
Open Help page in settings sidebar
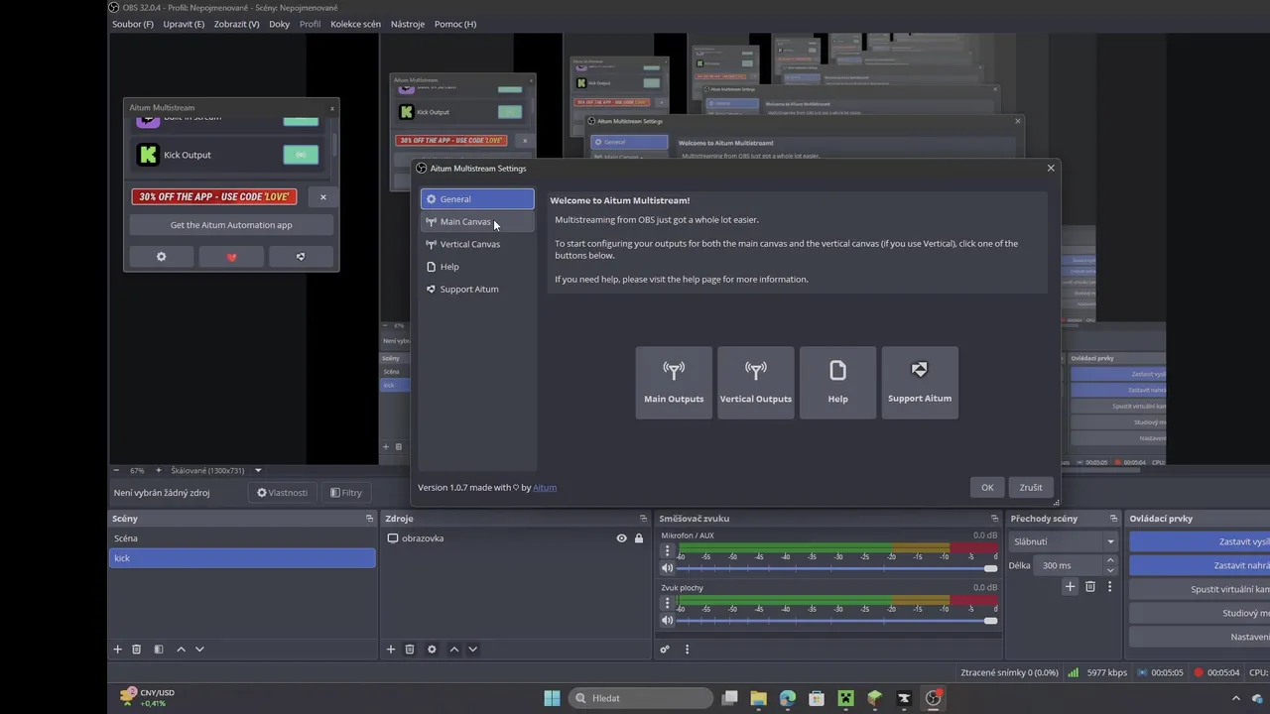(x=477, y=267)
